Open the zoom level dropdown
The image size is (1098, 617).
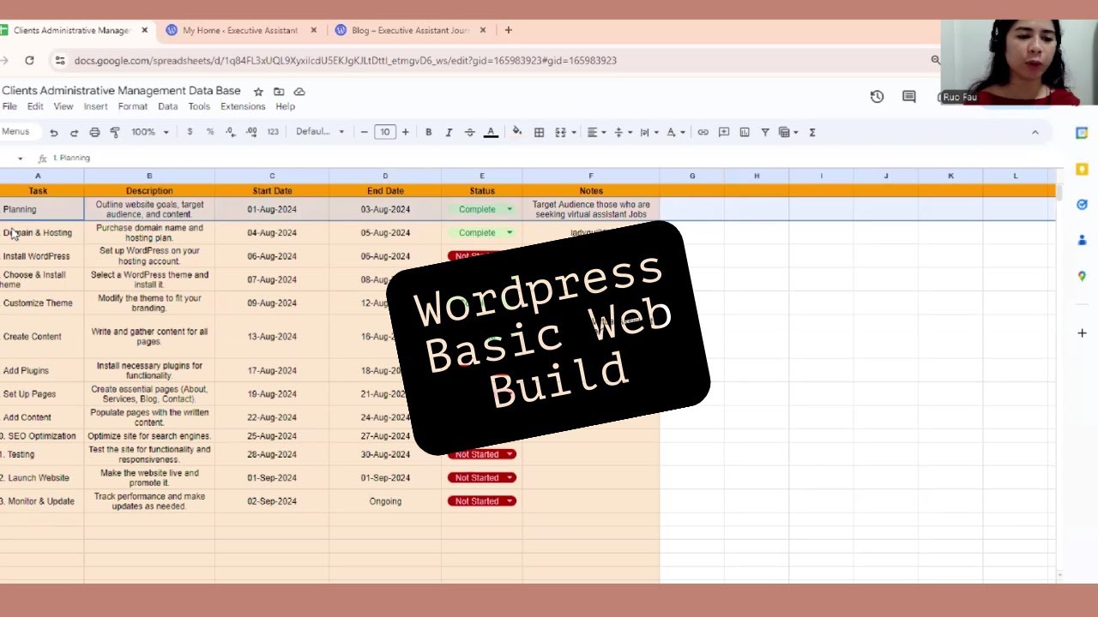[150, 132]
